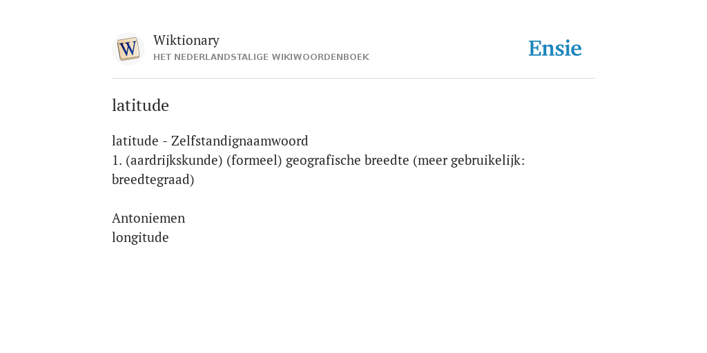Click the word breedte after geografische
Screen dimensions: 707x353
pyautogui.click(x=387, y=160)
